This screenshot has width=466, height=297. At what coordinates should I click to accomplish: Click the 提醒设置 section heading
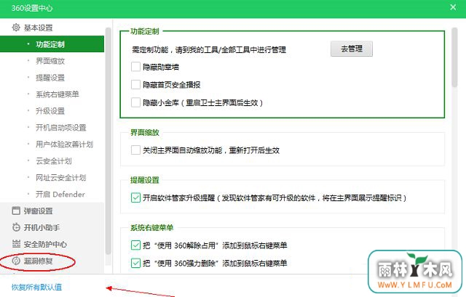145,180
